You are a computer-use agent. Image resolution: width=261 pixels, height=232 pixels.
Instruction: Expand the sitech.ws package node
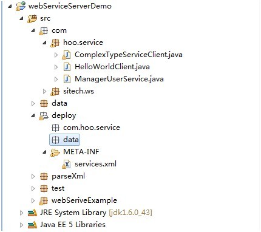tap(44, 91)
